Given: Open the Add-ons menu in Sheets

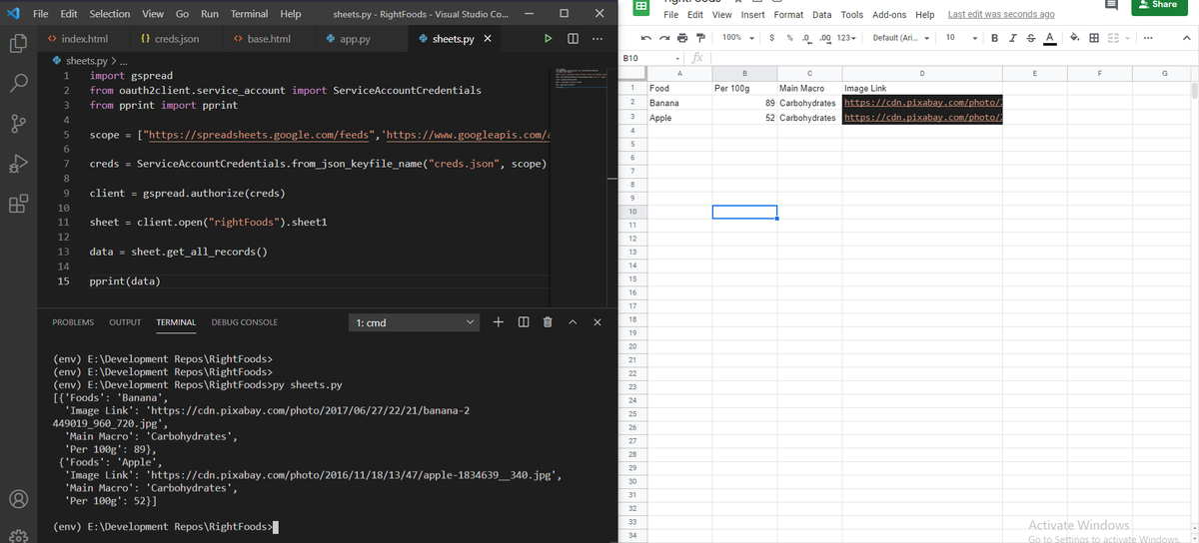Looking at the screenshot, I should pyautogui.click(x=889, y=15).
